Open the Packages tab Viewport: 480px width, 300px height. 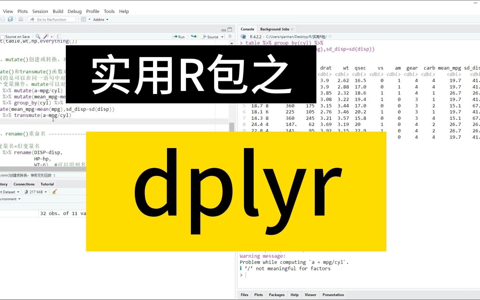pos(277,295)
